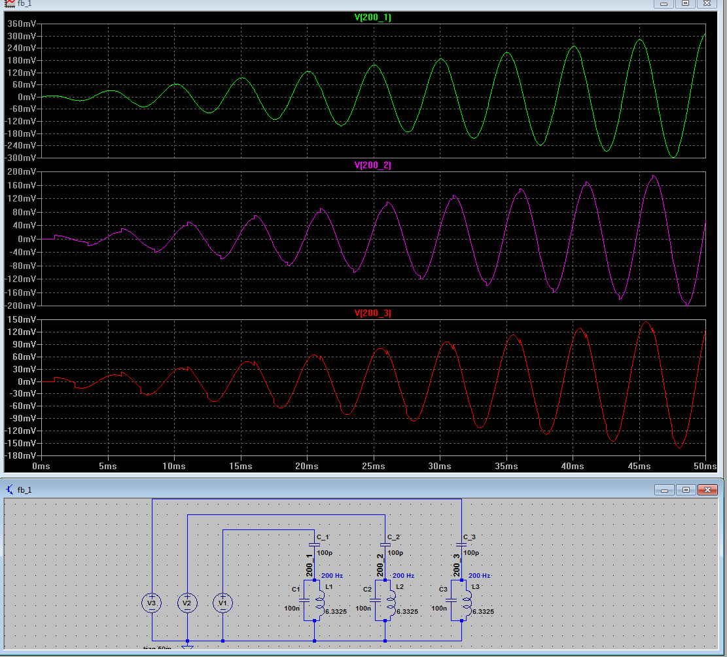The image size is (727, 657).
Task: Click the 360mV vertical axis label
Action: click(x=22, y=24)
